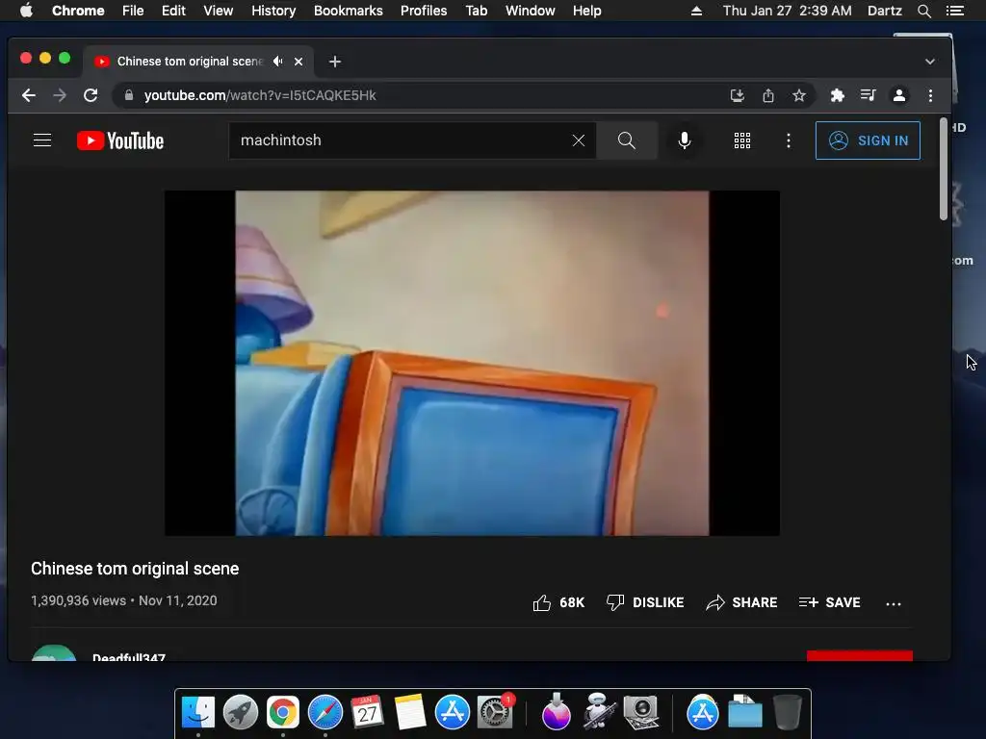Mute tab using speaker icon on tab
Viewport: 986px width, 739px height.
277,62
